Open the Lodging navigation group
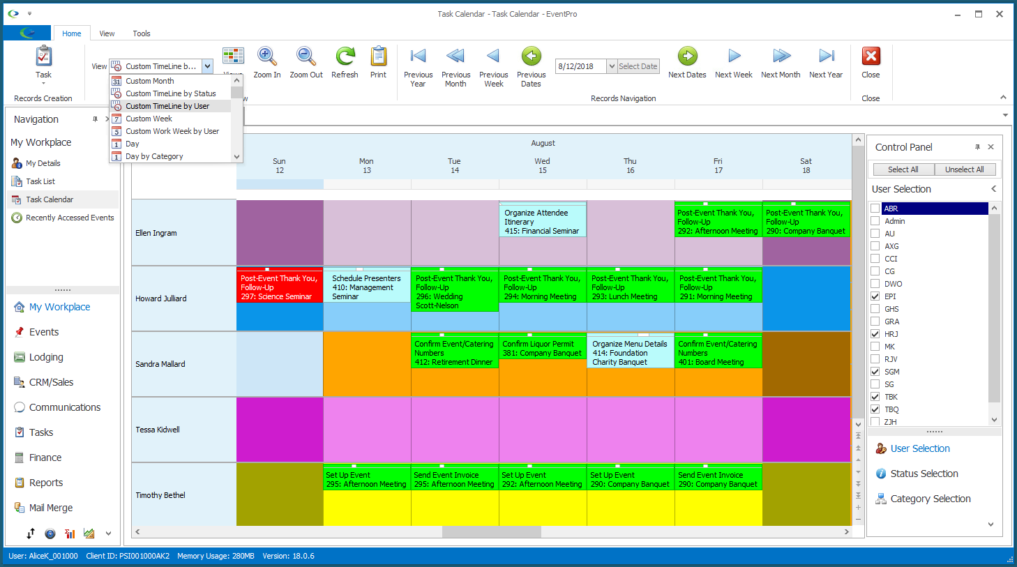 click(x=46, y=357)
